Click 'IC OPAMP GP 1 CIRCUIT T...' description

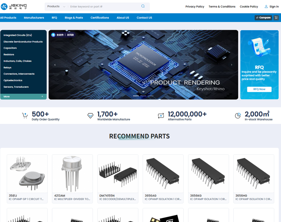[26, 199]
